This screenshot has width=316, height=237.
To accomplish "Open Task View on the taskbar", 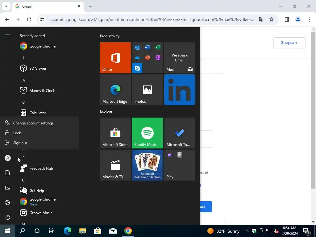I will point(52,231).
